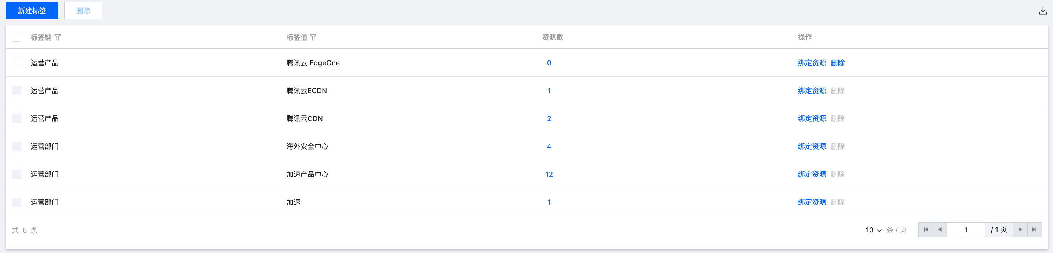Delete the 腾讯云 EdgeOne tag row

click(838, 63)
